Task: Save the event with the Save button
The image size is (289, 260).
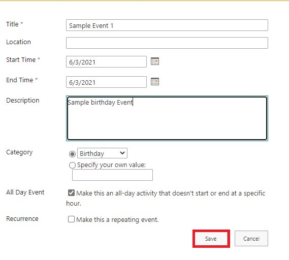Action: pos(211,239)
